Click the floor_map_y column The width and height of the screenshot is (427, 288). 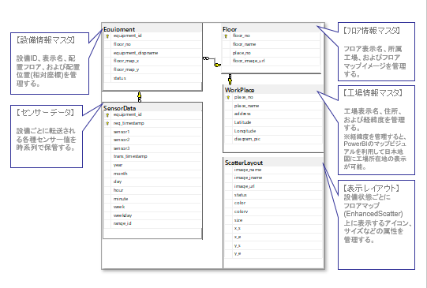click(126, 69)
